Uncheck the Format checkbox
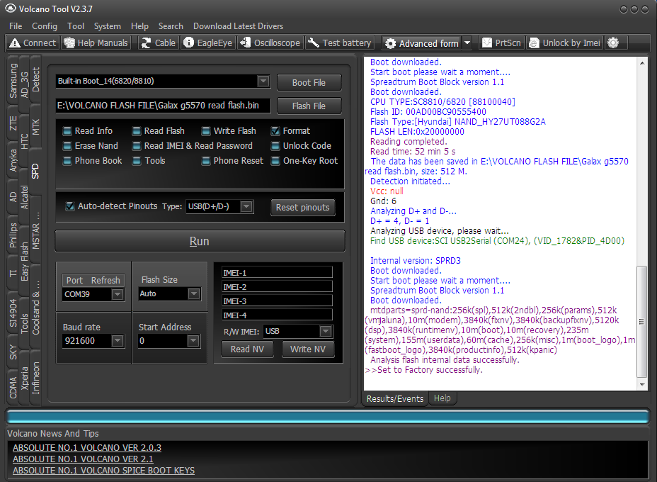This screenshot has height=482, width=657. (x=275, y=131)
